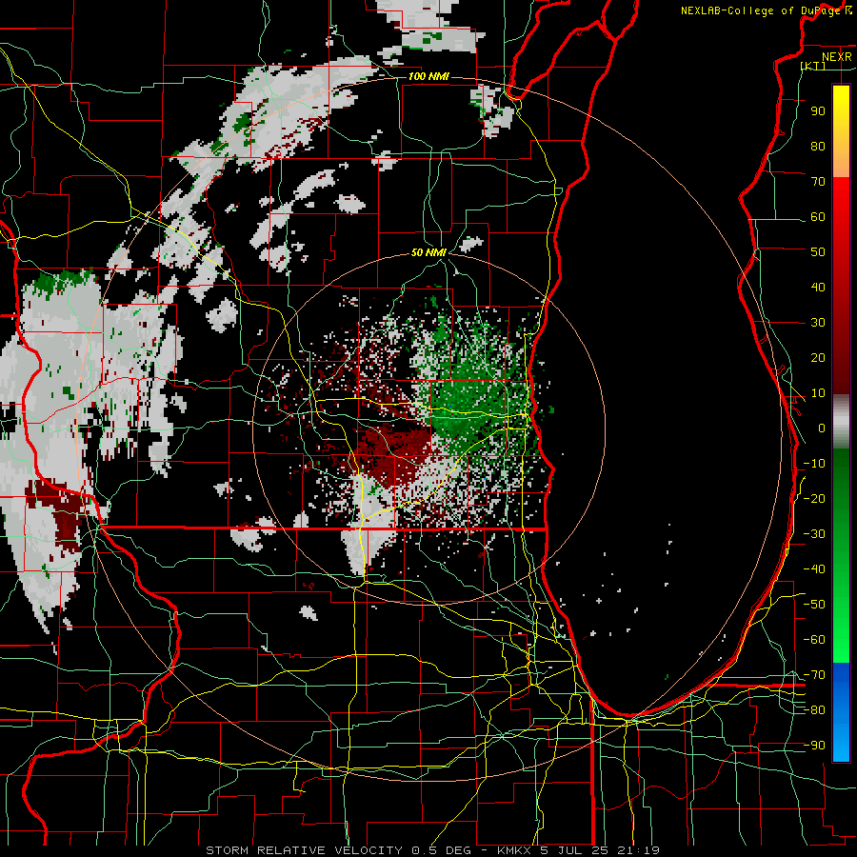
Task: Click the "90" value on velocity scale
Action: click(x=818, y=111)
